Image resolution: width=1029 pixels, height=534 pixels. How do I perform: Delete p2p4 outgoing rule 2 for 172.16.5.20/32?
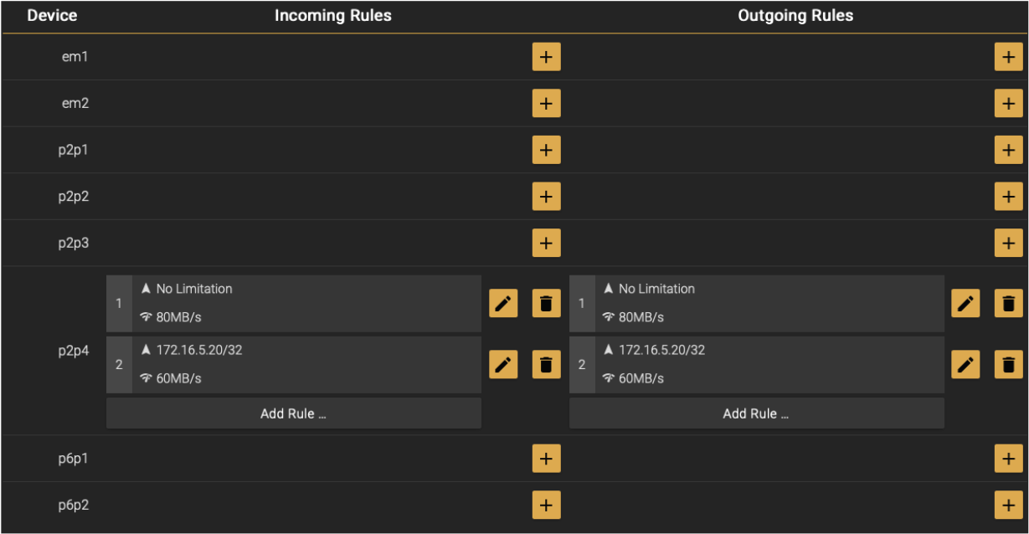1008,364
